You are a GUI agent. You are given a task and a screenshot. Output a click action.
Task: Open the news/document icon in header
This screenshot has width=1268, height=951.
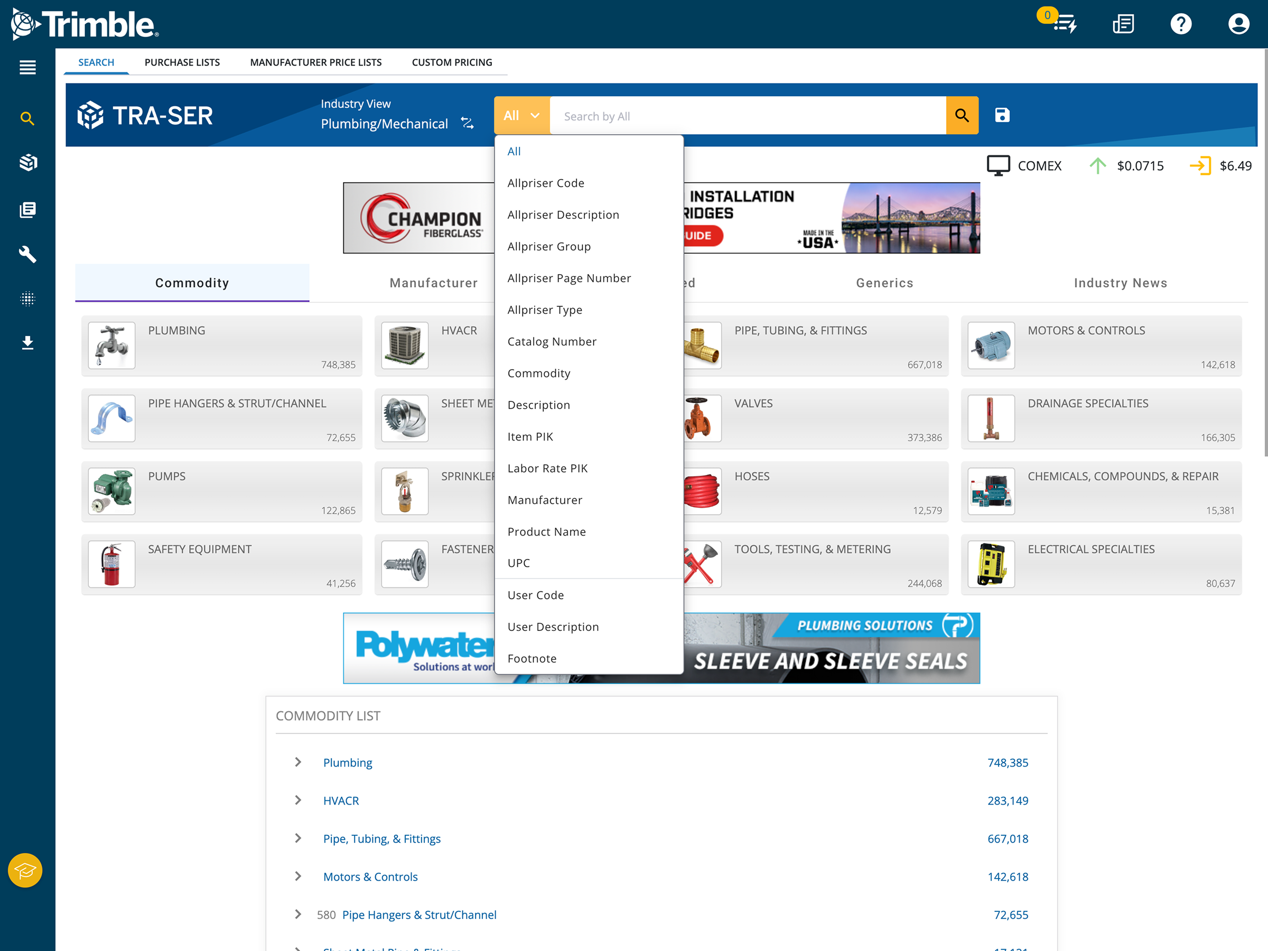tap(1124, 24)
